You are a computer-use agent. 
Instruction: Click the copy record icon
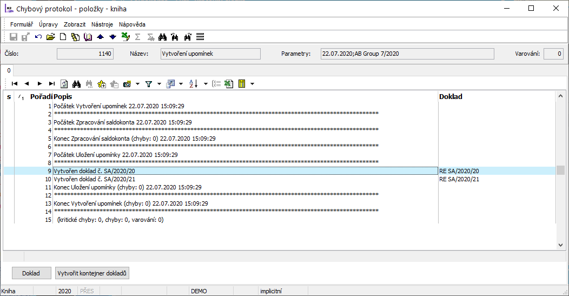[76, 37]
